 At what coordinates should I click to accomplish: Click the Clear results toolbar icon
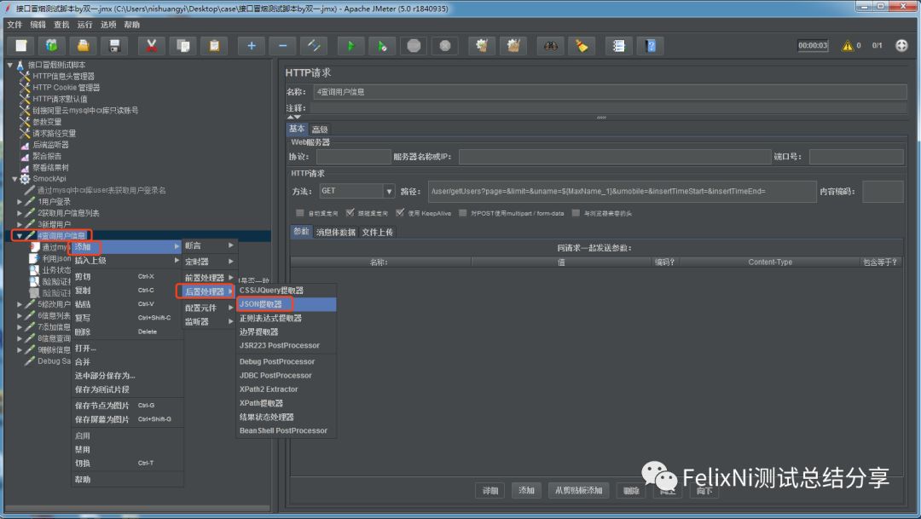tap(482, 46)
